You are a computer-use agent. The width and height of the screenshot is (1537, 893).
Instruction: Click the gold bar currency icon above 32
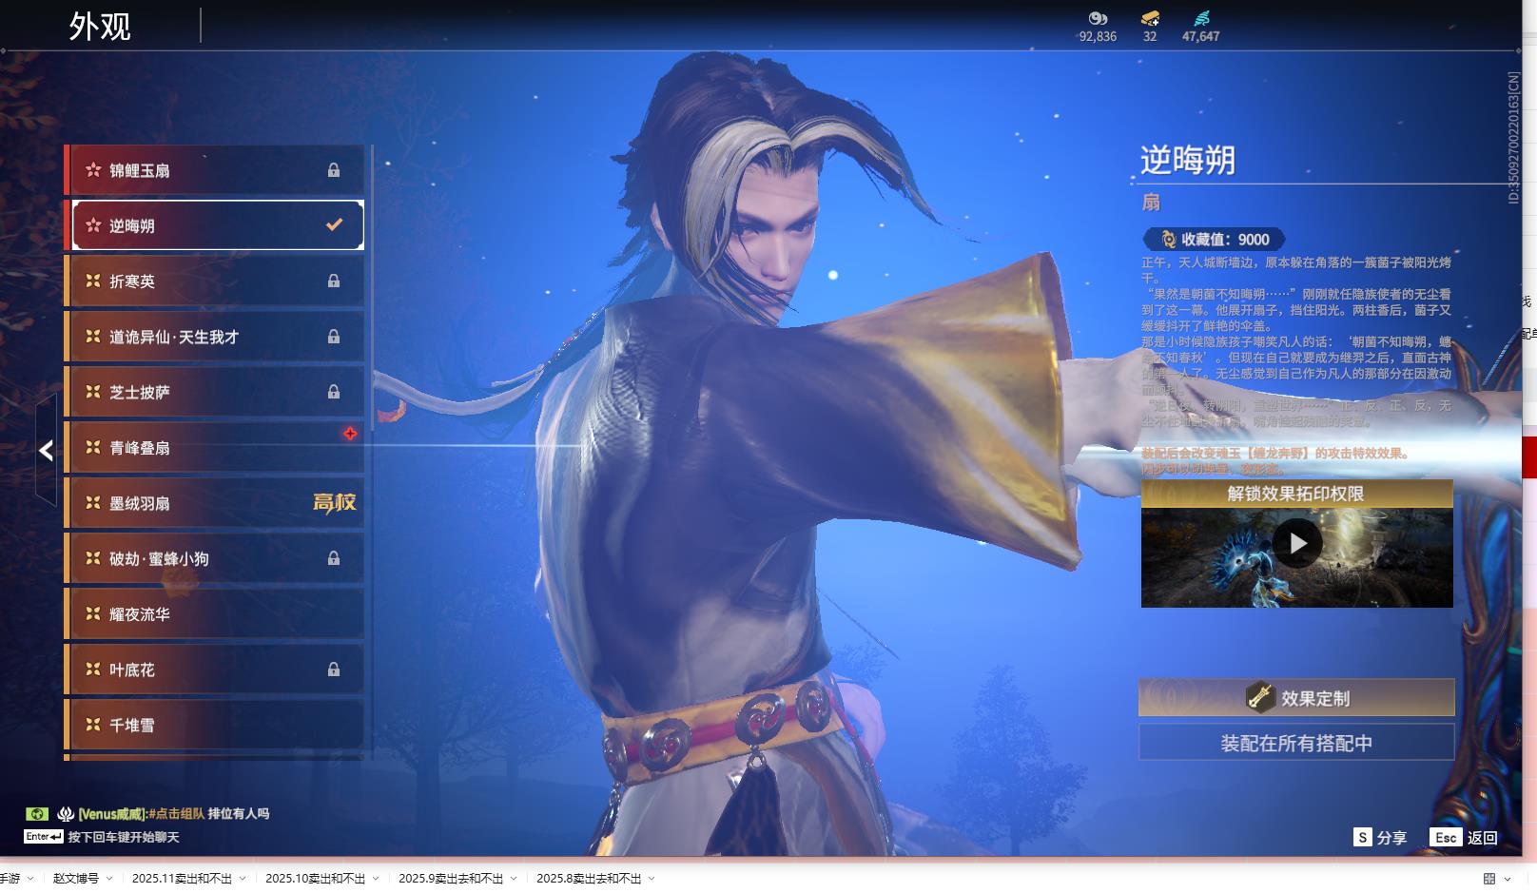[1150, 18]
